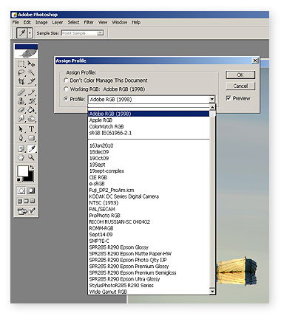Select the Paint Bucket tool

click(31, 110)
